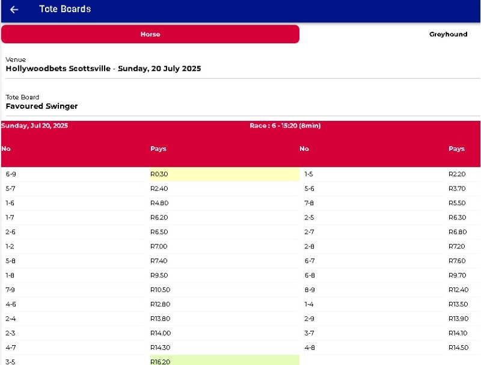This screenshot has width=481, height=365.
Task: Switch to the Greyhound tab
Action: (448, 34)
